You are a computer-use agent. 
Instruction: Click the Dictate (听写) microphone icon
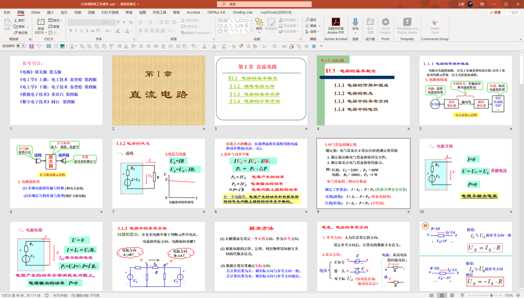tap(355, 22)
